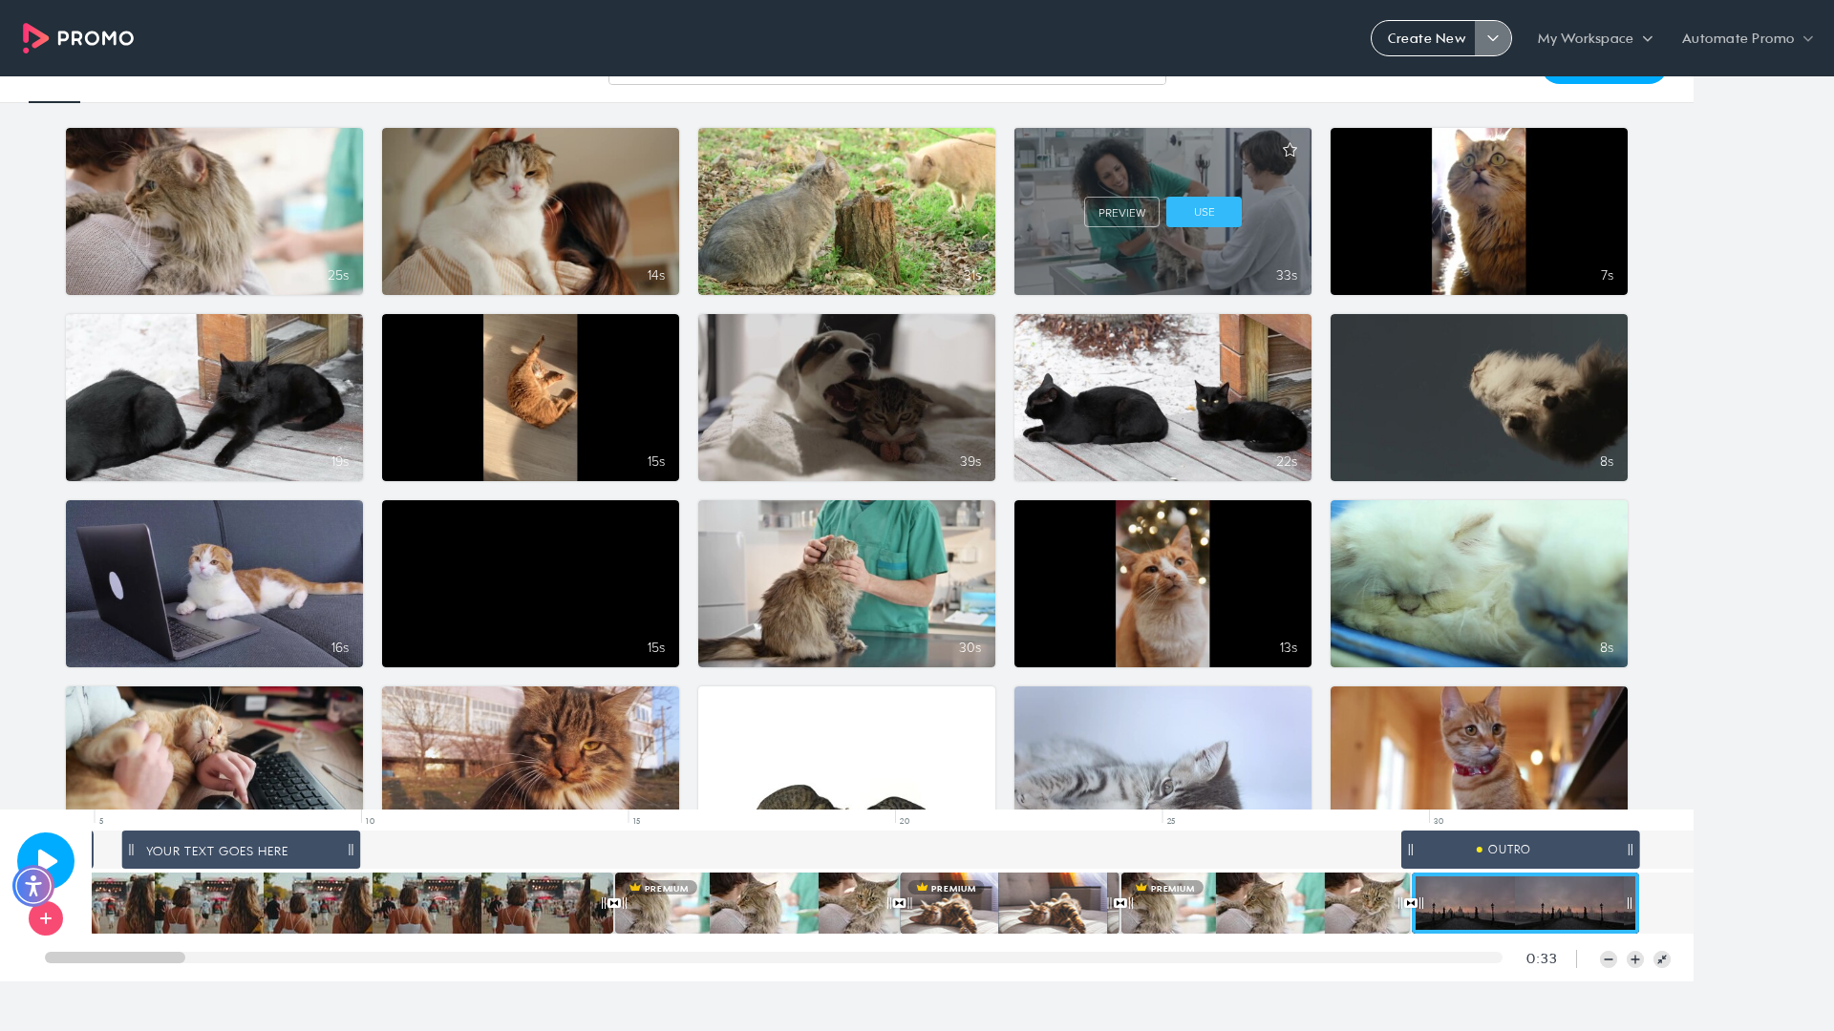Open the accessibility options icon

33,886
